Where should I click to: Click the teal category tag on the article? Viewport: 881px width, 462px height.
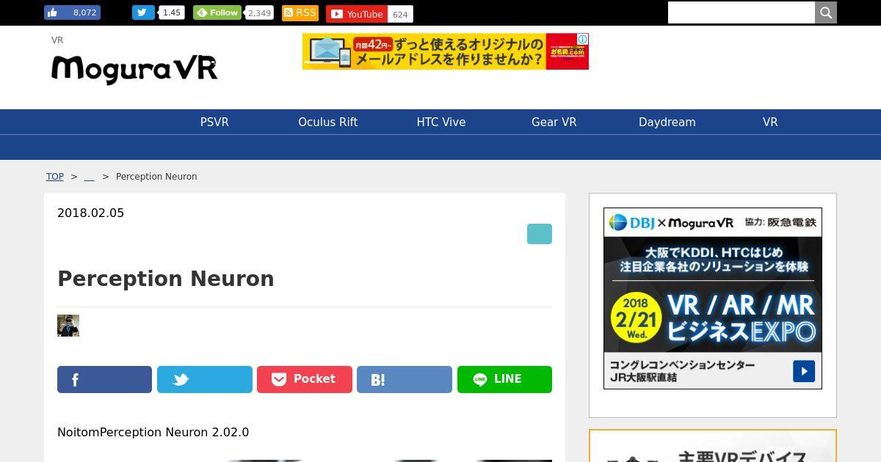pos(540,234)
